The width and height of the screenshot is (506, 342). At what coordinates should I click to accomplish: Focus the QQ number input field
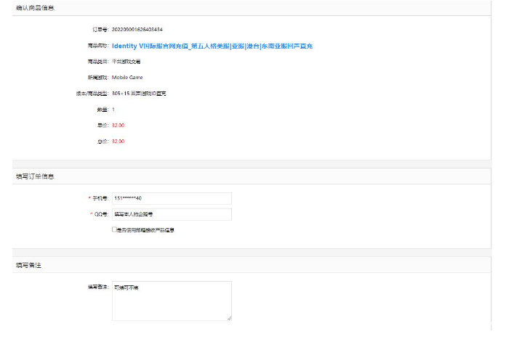click(172, 214)
